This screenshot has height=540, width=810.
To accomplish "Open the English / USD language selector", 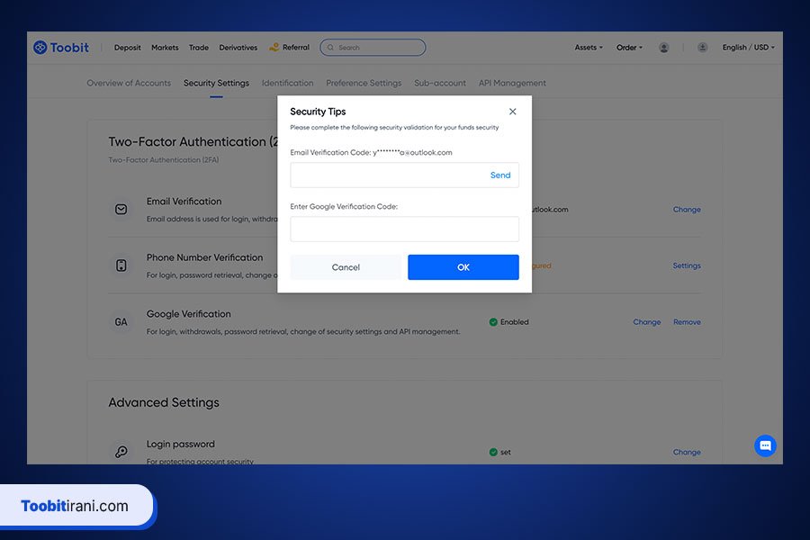I will [748, 48].
